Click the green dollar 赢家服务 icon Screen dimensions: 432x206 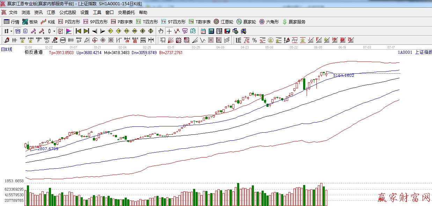coord(294,22)
